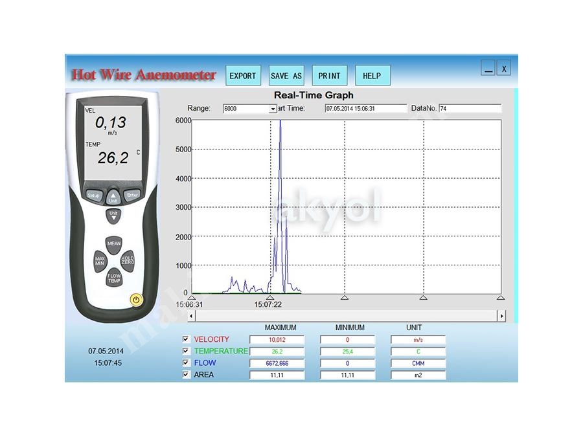
Task: Click the area maximum value 11,11
Action: click(x=277, y=375)
